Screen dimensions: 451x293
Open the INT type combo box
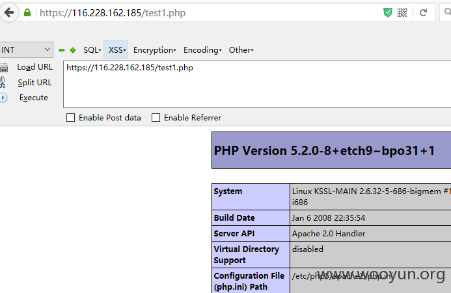(26, 49)
